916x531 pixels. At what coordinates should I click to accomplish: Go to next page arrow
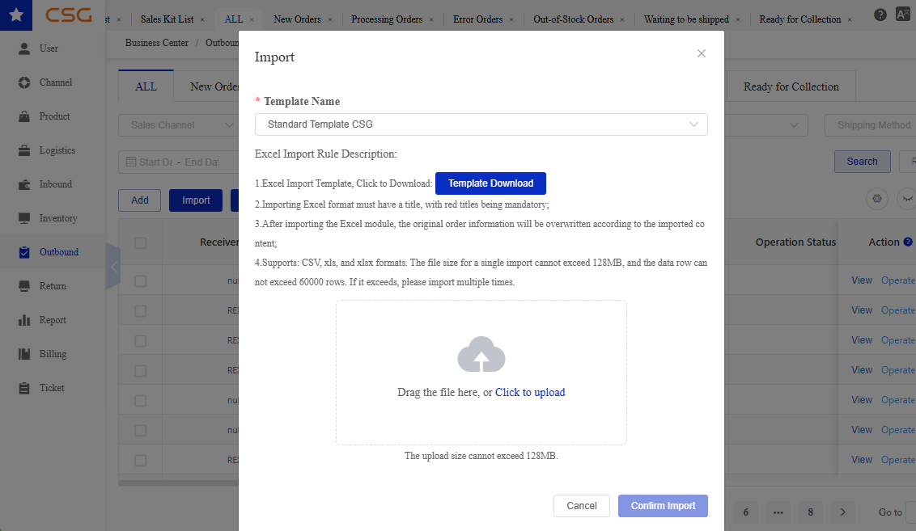pos(842,512)
